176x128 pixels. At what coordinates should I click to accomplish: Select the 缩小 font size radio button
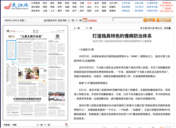pos(153,28)
